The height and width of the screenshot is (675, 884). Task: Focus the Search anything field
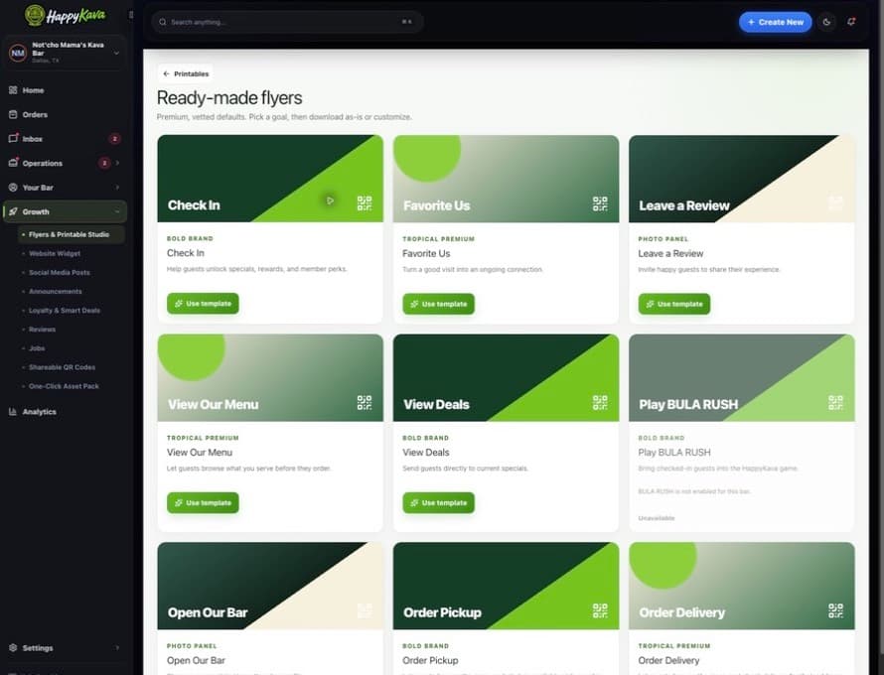287,22
